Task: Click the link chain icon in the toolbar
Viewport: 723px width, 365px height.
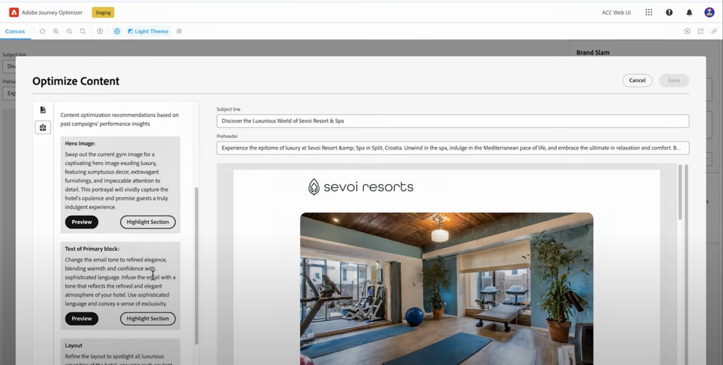Action: (714, 31)
